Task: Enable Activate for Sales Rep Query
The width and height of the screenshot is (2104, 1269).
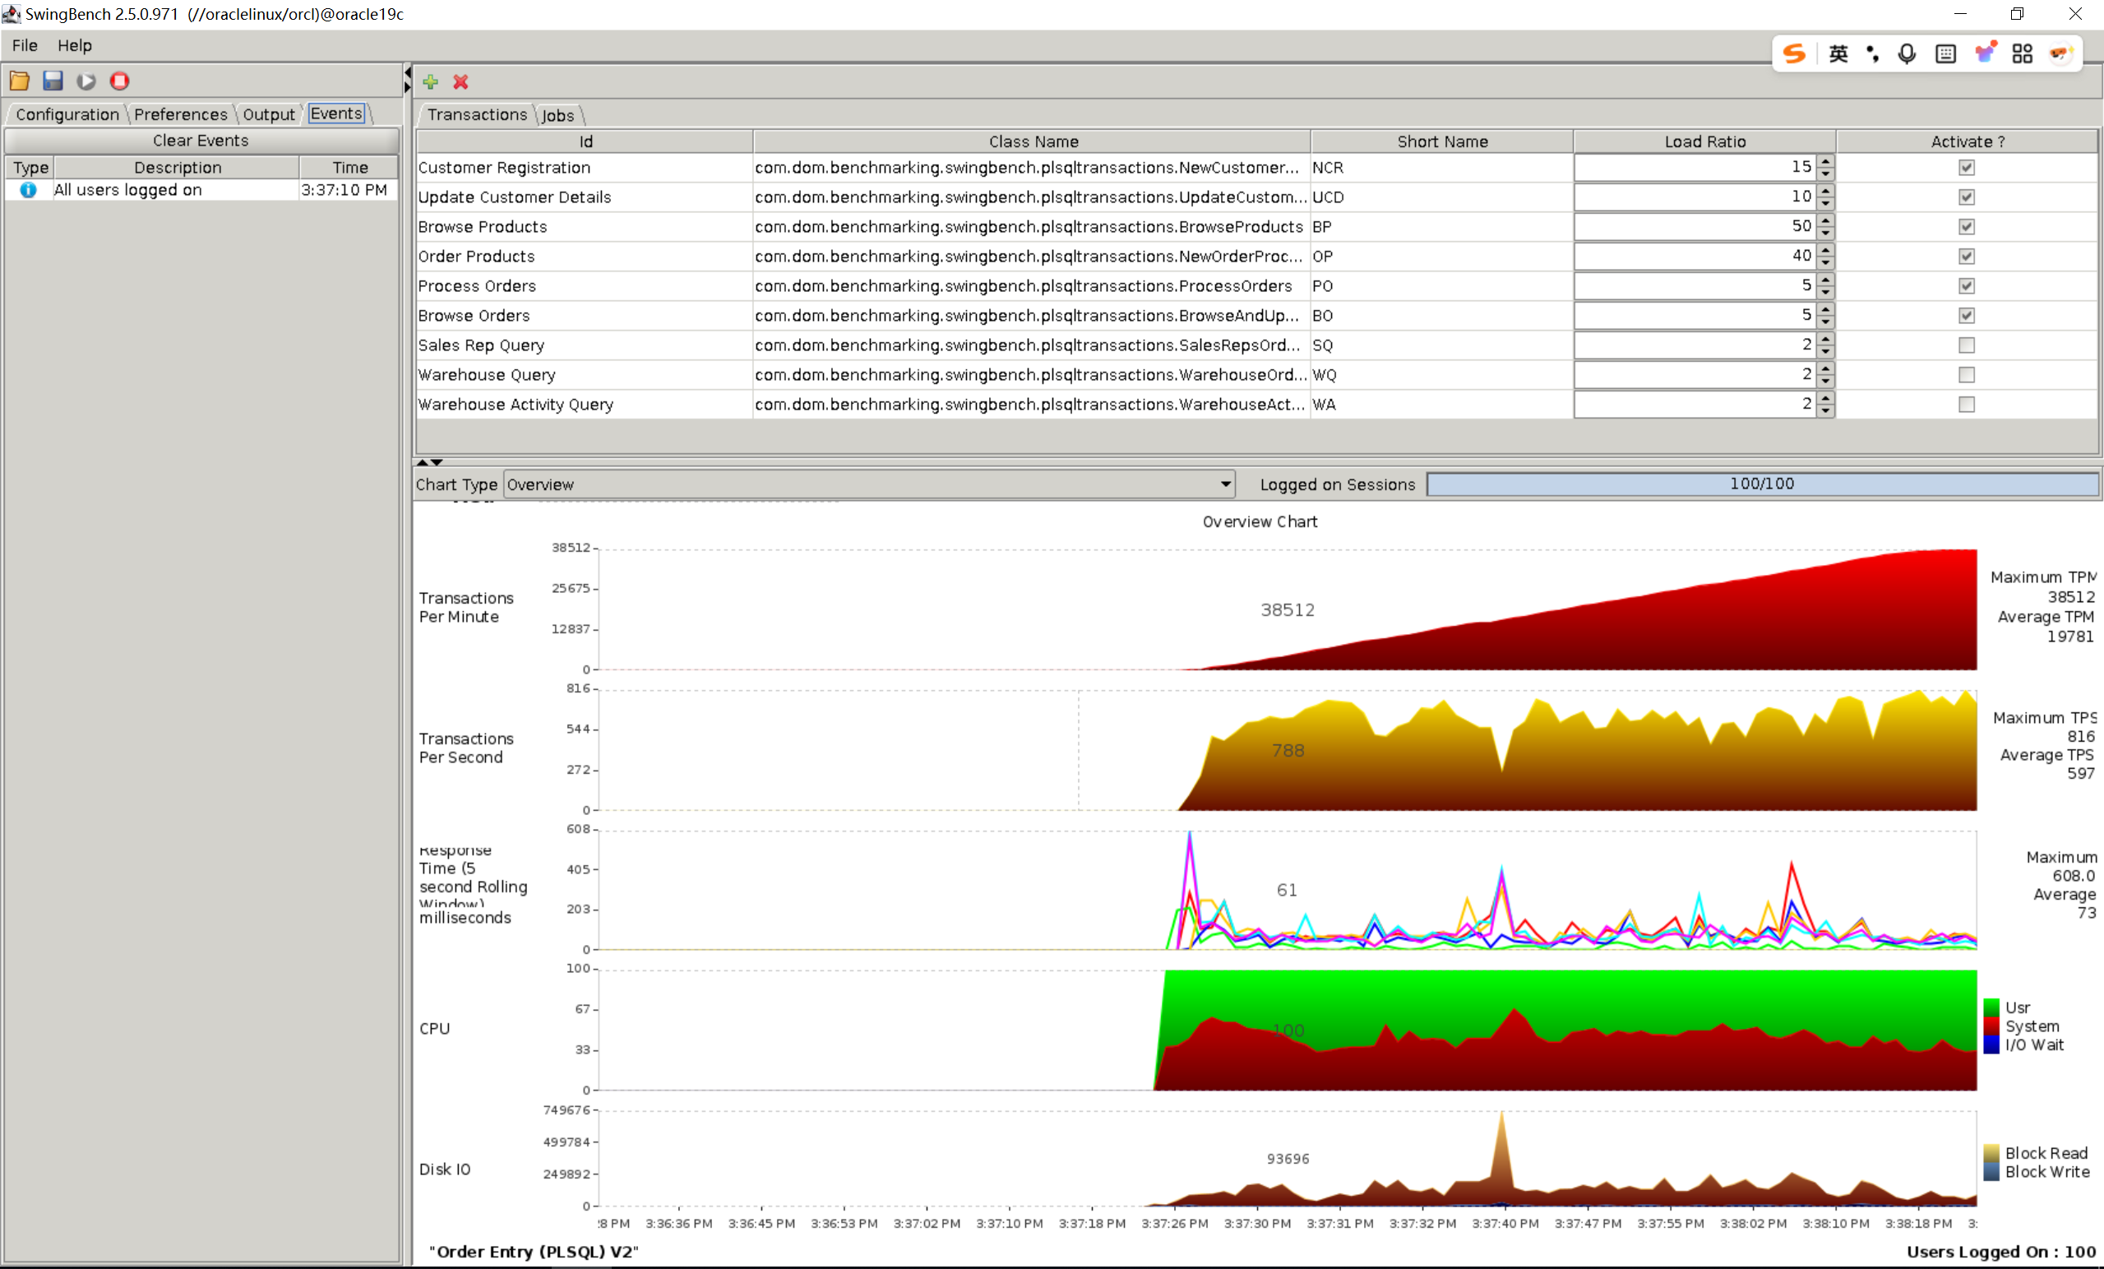Action: coord(1967,345)
